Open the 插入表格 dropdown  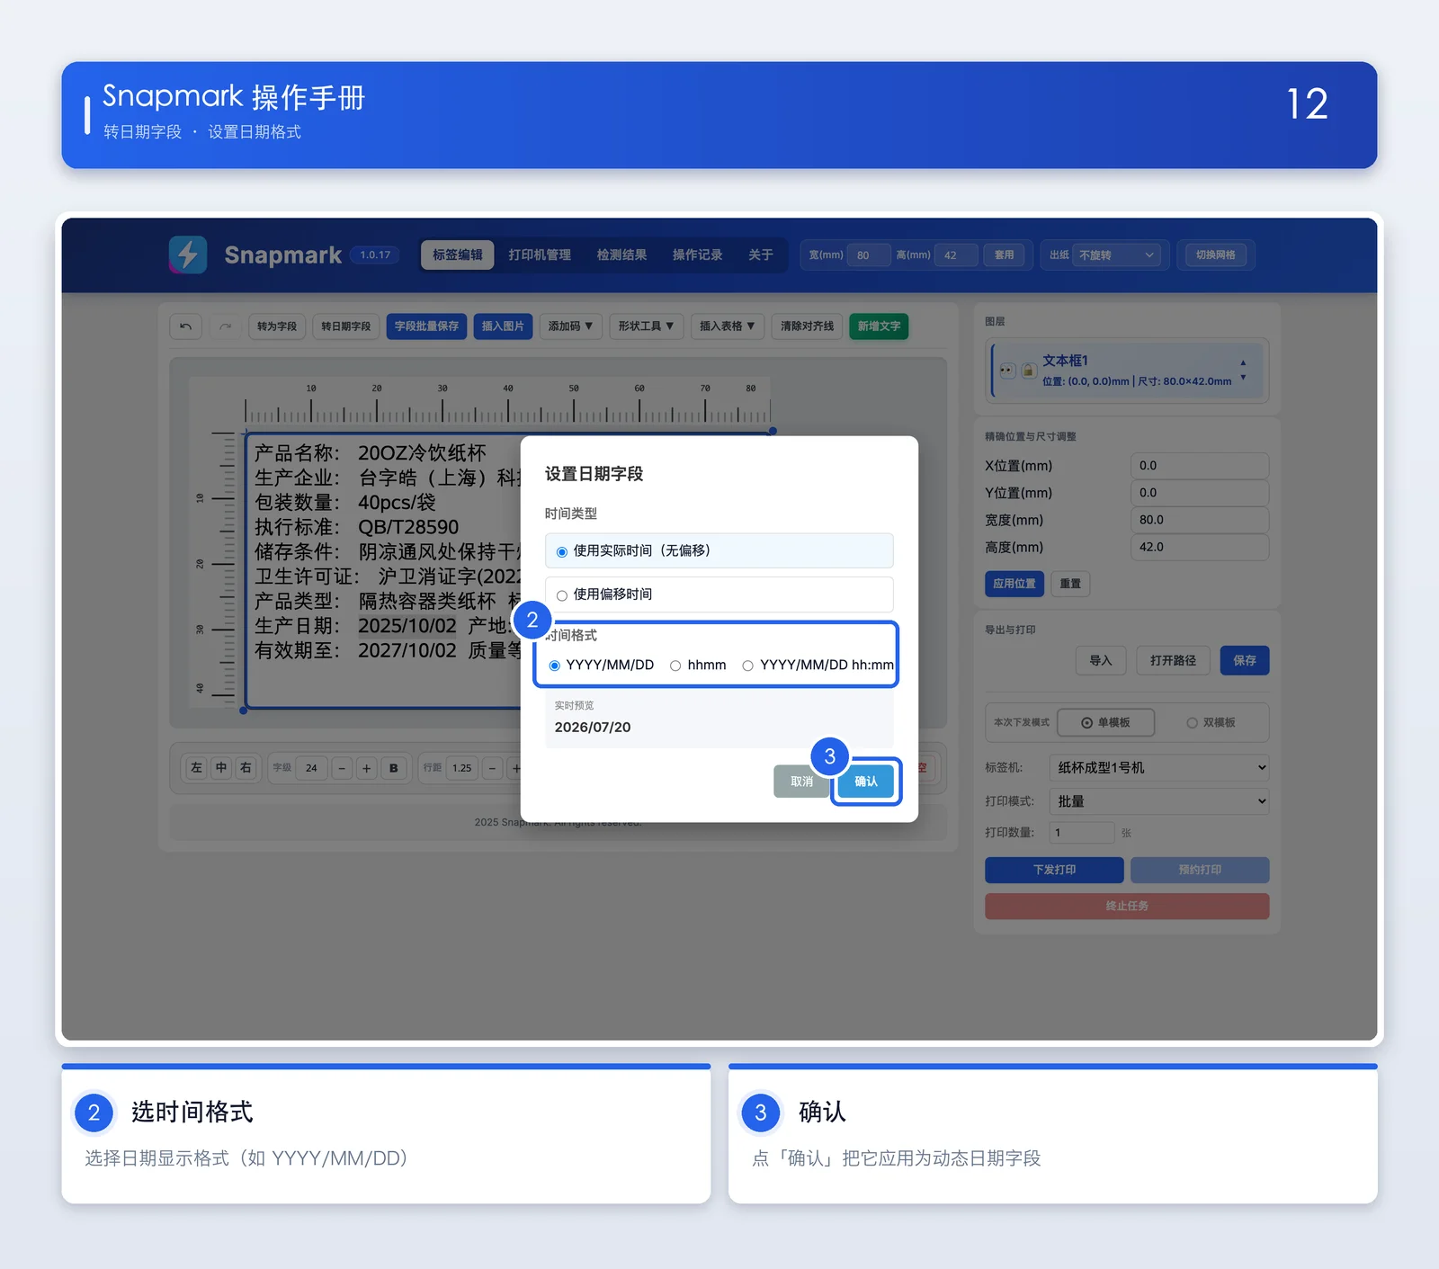727,326
